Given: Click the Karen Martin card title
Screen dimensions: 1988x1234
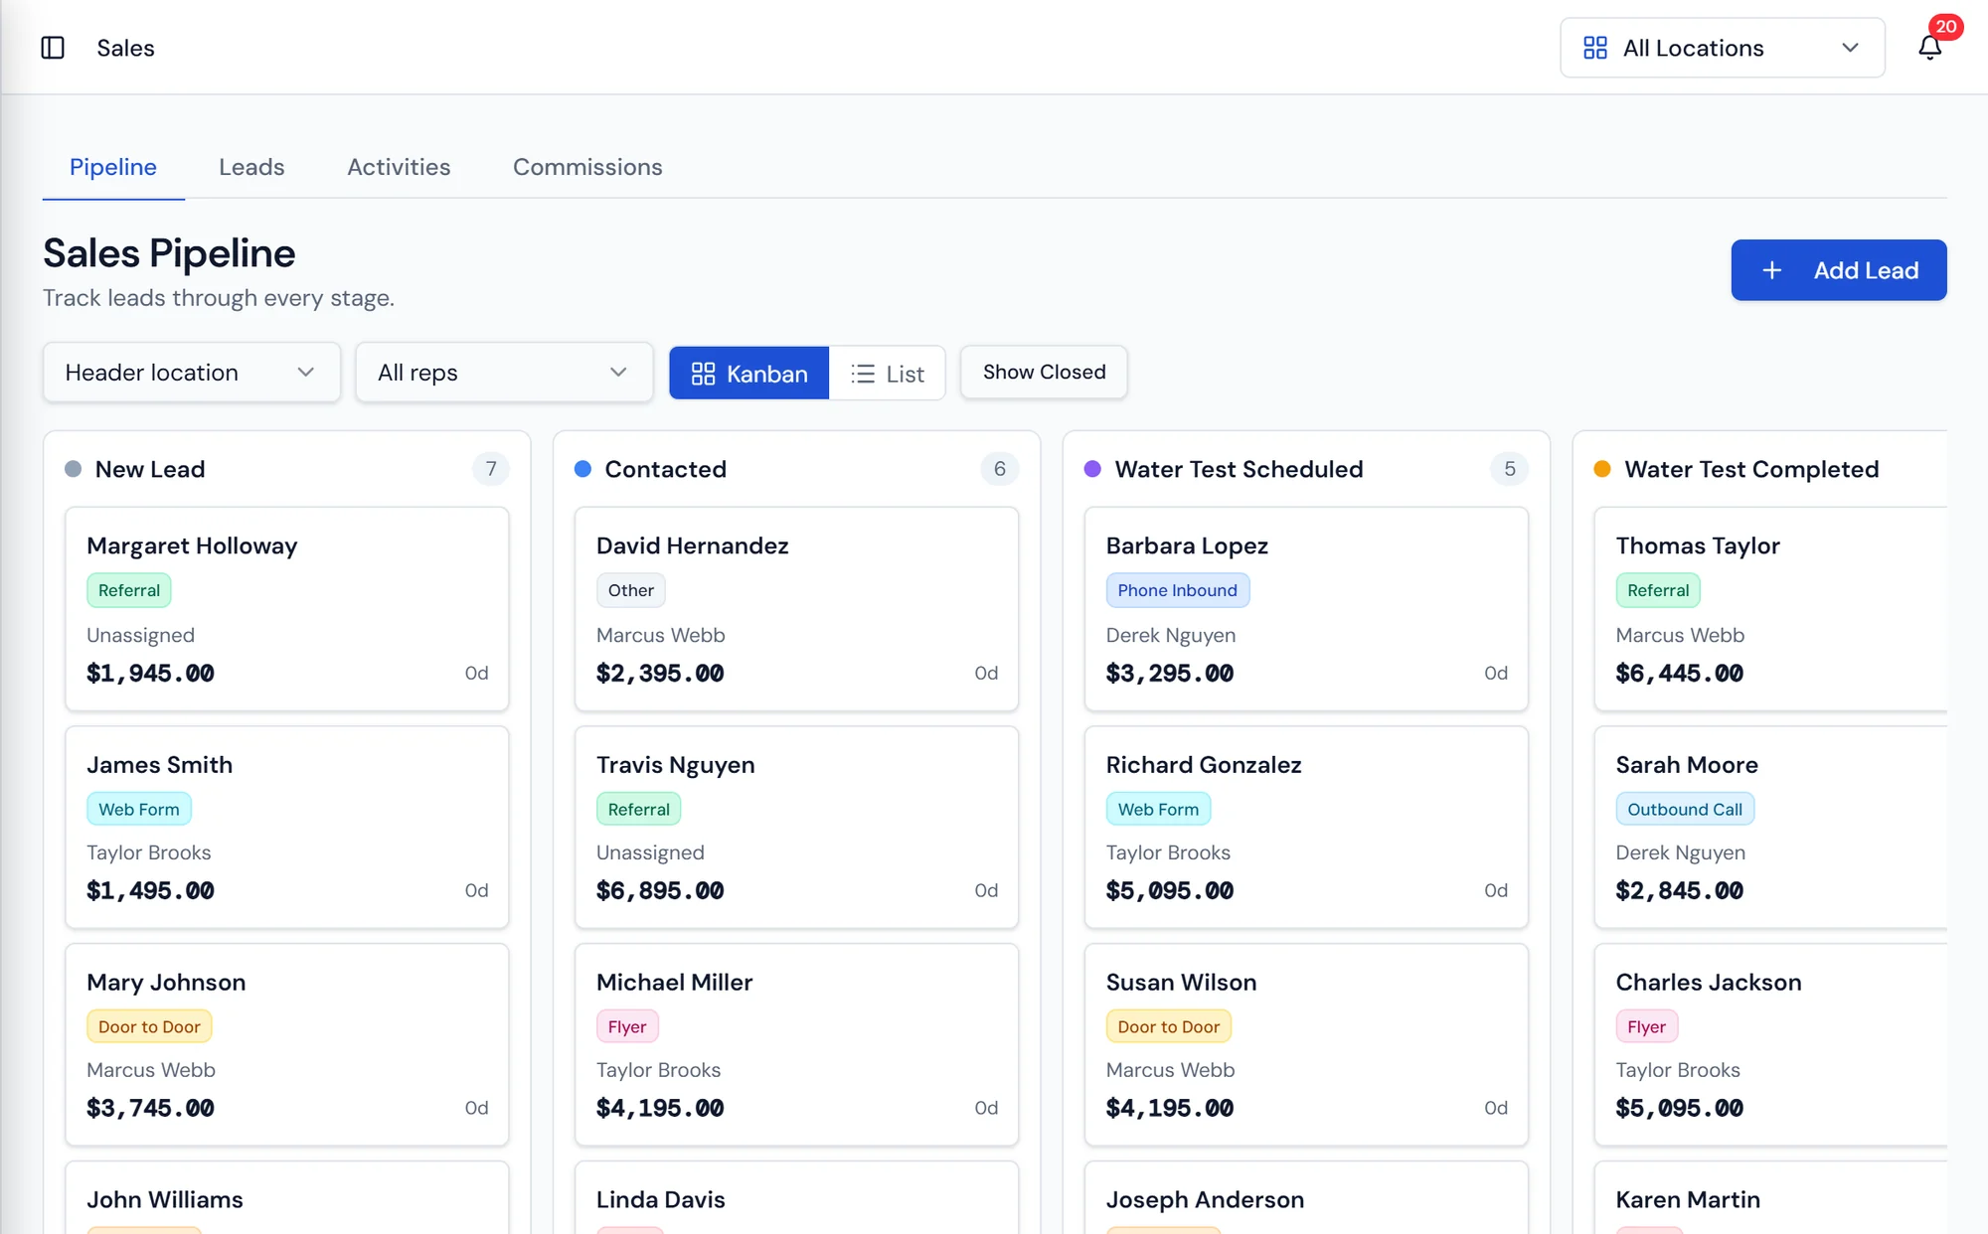Looking at the screenshot, I should click(1688, 1200).
